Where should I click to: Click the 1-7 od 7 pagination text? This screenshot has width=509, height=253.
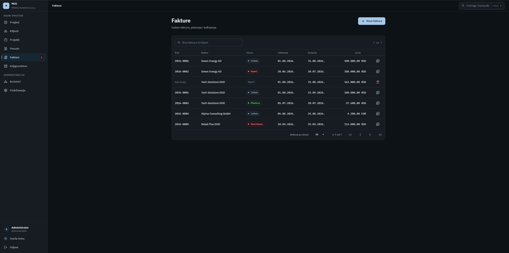tap(337, 135)
